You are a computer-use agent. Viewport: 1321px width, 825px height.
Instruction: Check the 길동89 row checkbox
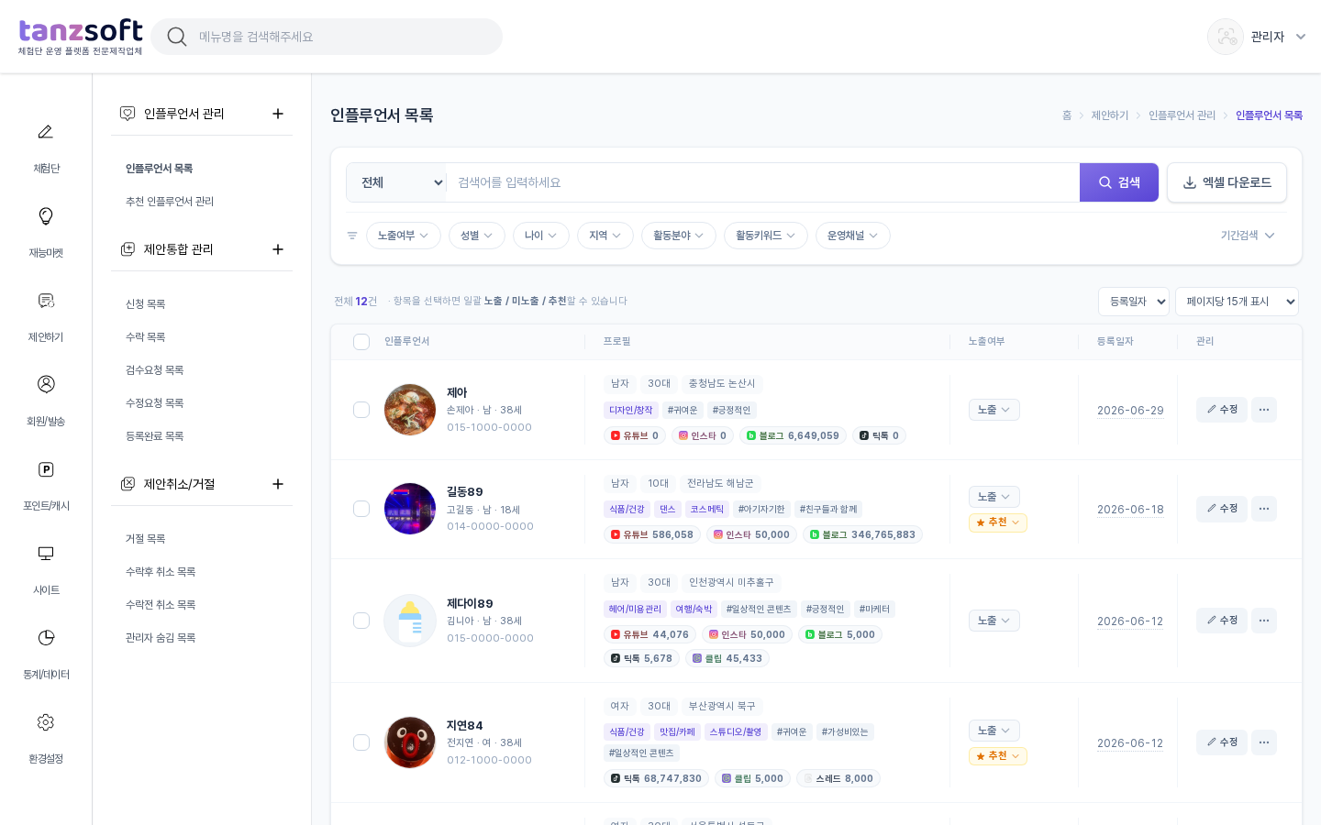click(x=361, y=509)
